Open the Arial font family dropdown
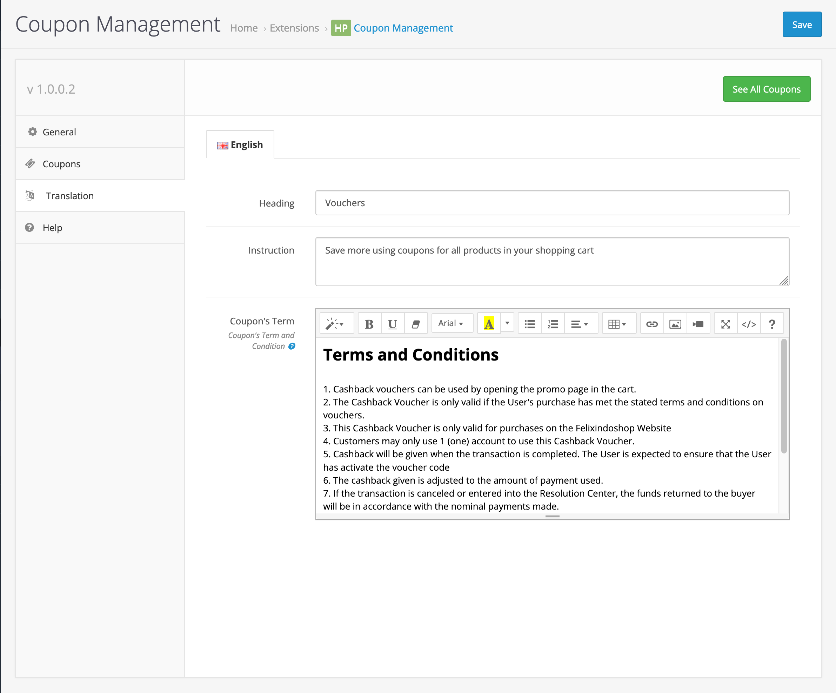This screenshot has height=693, width=836. 452,323
